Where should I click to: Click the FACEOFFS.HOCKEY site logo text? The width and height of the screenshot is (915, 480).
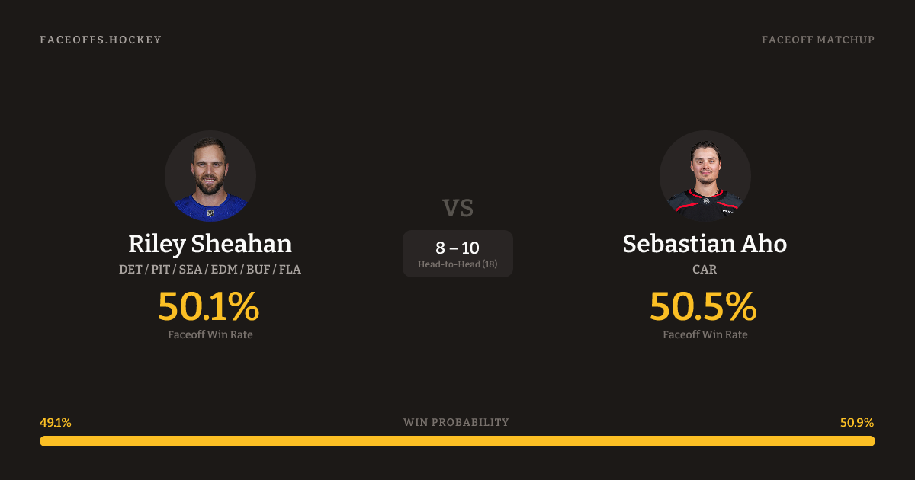101,40
